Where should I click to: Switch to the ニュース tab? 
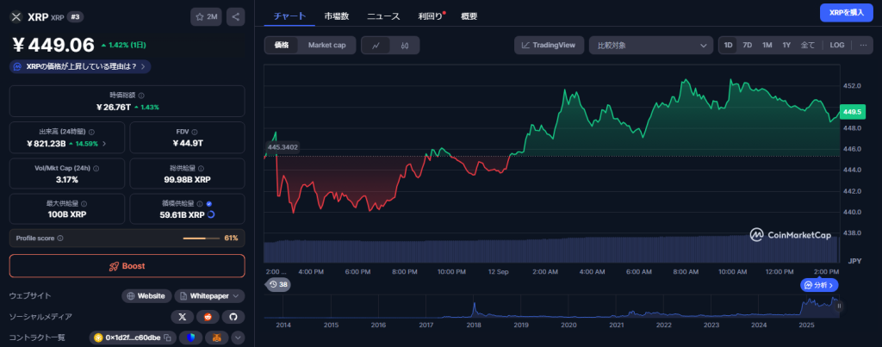383,16
